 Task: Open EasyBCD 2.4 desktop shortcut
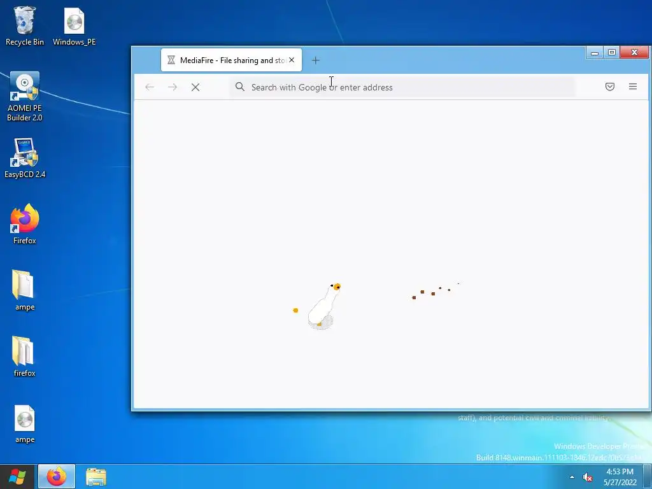pyautogui.click(x=25, y=158)
